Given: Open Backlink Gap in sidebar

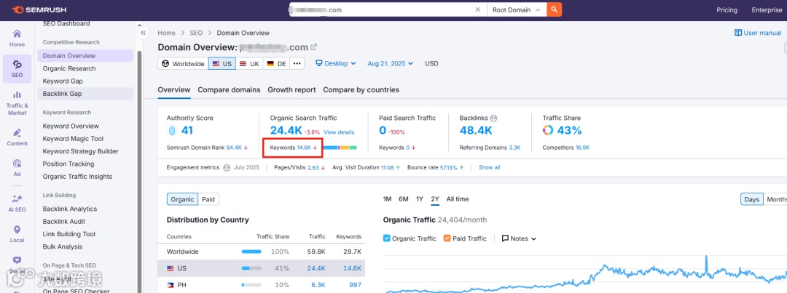Looking at the screenshot, I should tap(85, 94).
